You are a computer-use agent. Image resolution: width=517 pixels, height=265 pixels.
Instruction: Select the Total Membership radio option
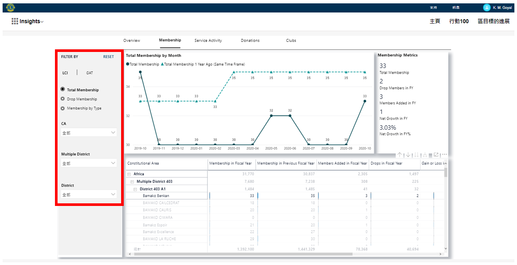(x=63, y=90)
